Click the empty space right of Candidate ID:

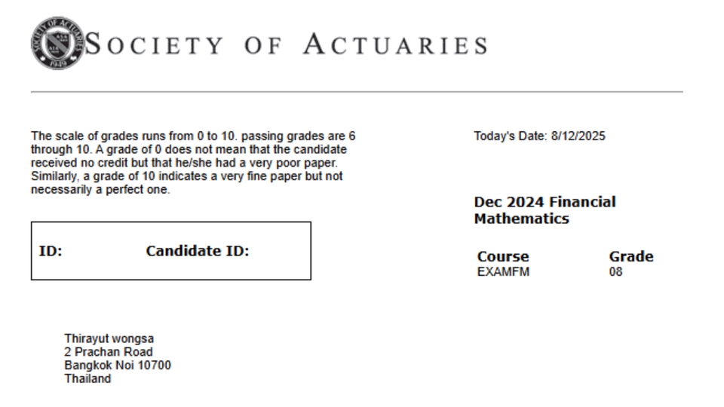coord(279,251)
